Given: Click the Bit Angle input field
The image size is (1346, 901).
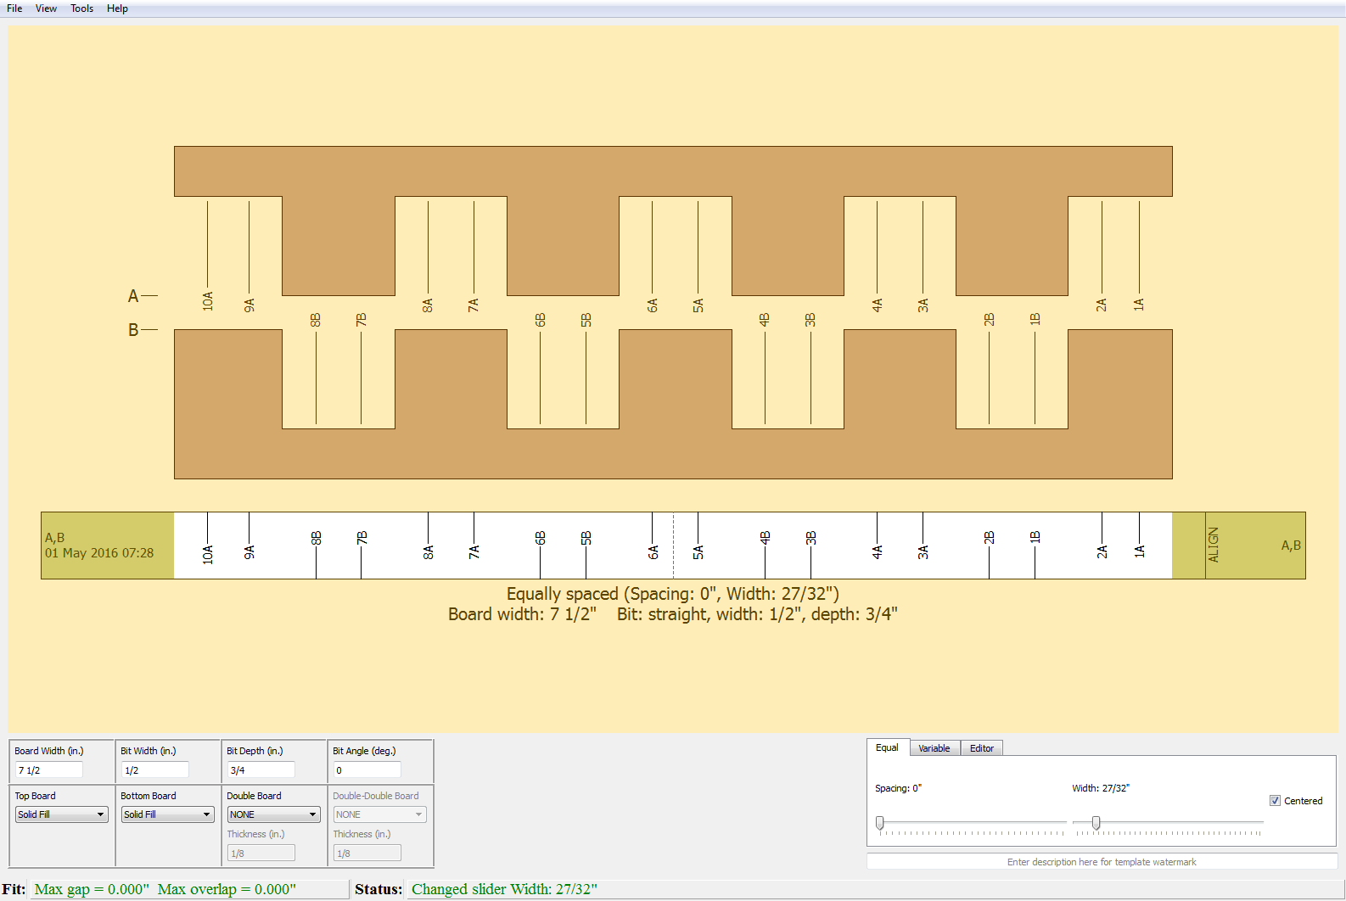Looking at the screenshot, I should point(367,770).
